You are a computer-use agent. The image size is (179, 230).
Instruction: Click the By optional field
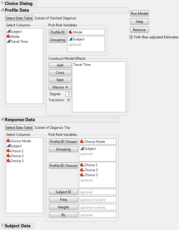tap(98, 215)
